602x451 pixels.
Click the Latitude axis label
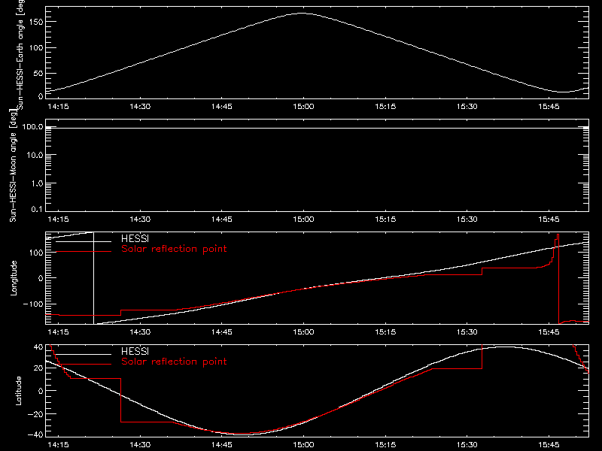pos(18,391)
